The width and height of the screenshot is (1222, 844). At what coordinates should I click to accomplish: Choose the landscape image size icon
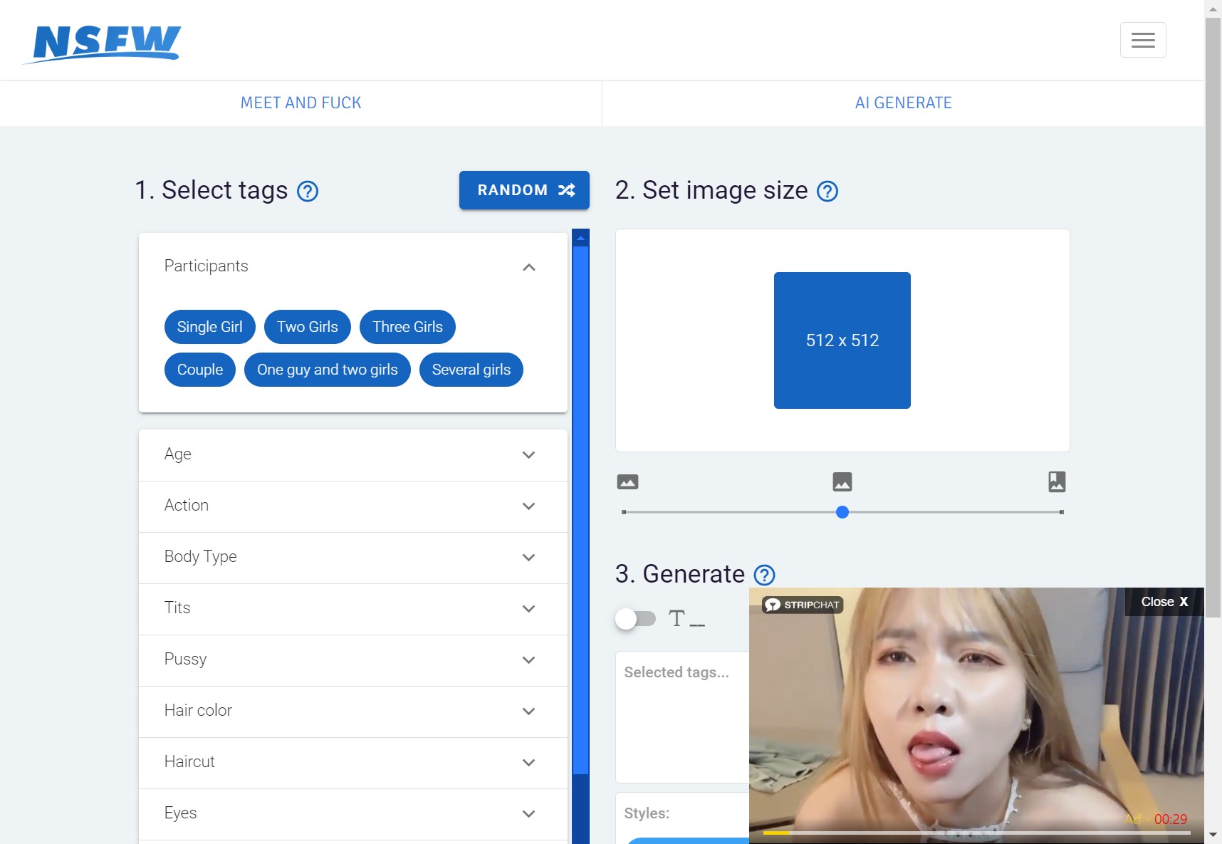pos(627,482)
